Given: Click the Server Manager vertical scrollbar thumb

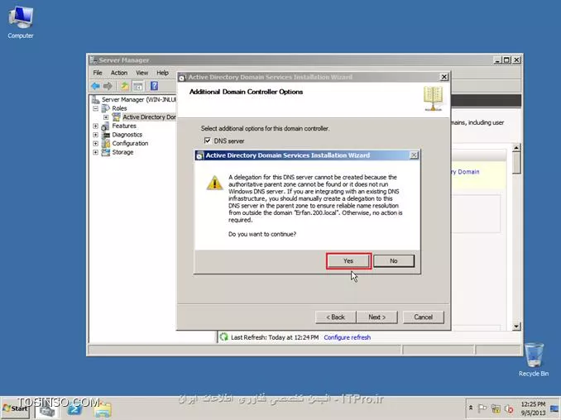Looking at the screenshot, I should pyautogui.click(x=516, y=163).
